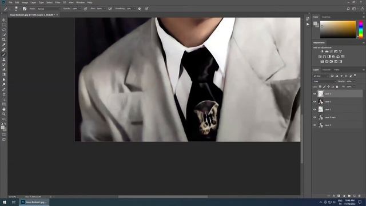This screenshot has height=206, width=366.
Task: Add a Hue/Saturation adjustment
Action: [320, 57]
